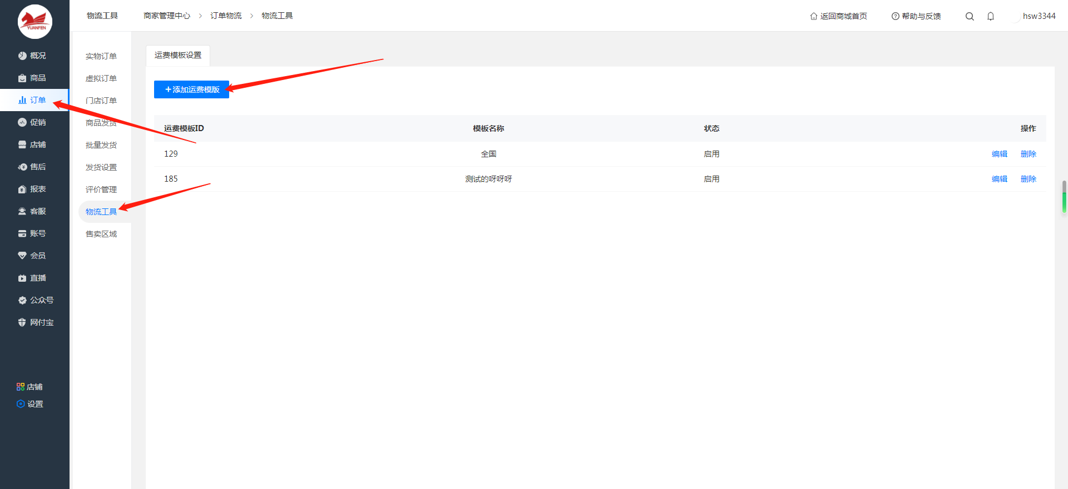Open the 商品 products icon

click(22, 78)
